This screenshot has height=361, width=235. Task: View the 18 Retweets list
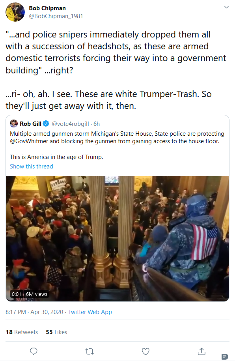pyautogui.click(x=22, y=332)
